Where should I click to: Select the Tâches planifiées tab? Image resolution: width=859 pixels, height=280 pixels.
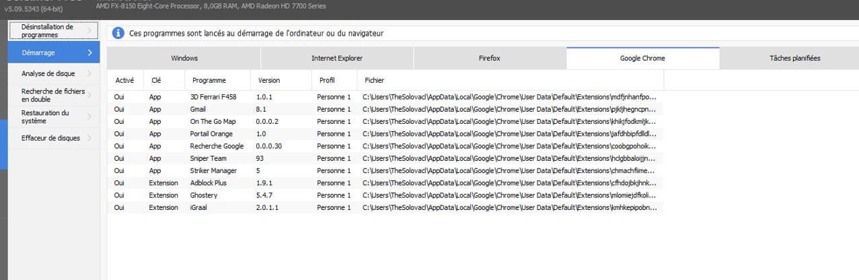click(794, 59)
